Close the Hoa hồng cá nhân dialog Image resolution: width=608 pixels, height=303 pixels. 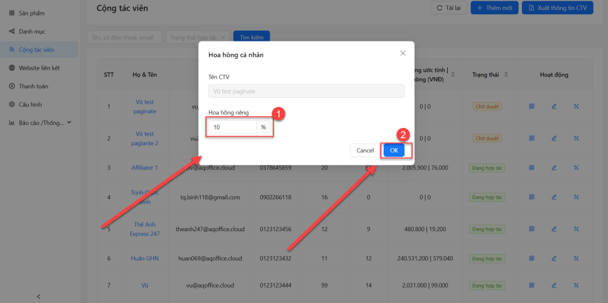pos(403,53)
